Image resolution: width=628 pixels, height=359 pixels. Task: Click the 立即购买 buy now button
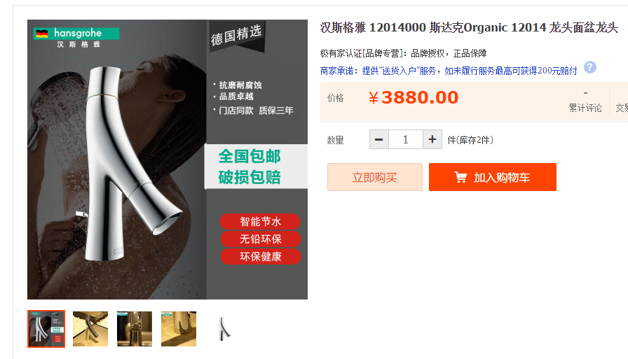374,177
